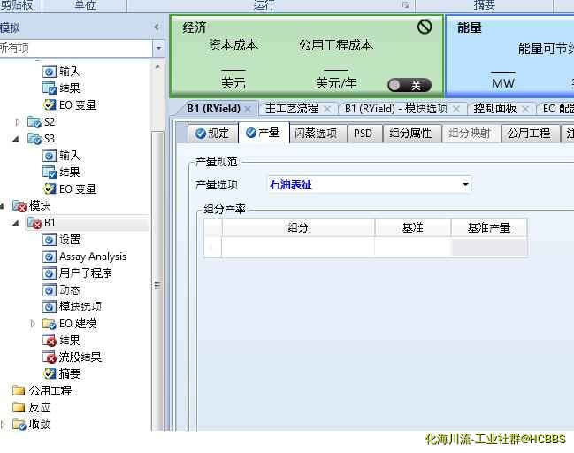
Task: Switch to the 主工艺流程 tab
Action: 291,109
